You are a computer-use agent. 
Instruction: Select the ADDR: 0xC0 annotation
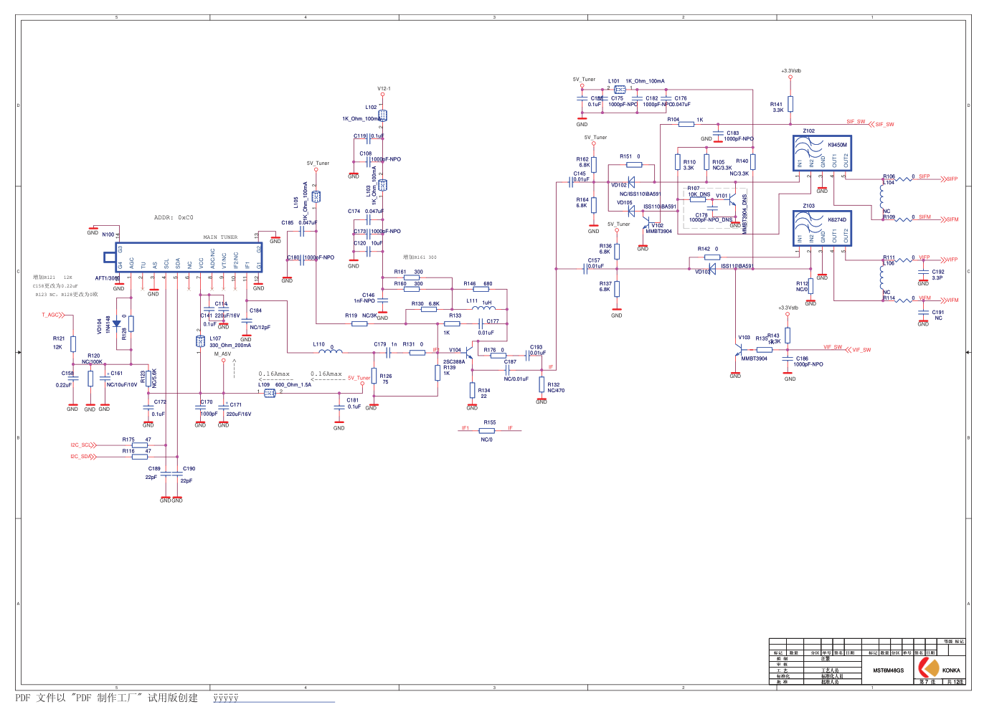(174, 217)
